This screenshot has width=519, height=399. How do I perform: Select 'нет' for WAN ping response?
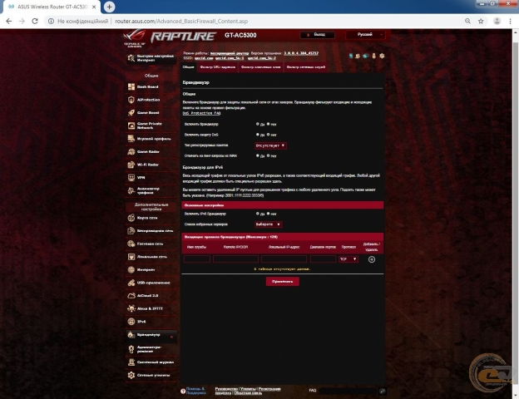pos(268,155)
